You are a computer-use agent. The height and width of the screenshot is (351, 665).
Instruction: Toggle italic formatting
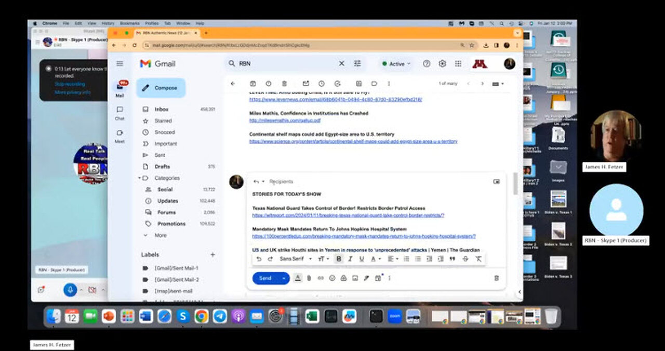tap(350, 259)
